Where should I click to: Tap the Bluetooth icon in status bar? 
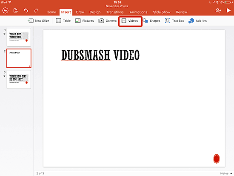[x=217, y=2]
